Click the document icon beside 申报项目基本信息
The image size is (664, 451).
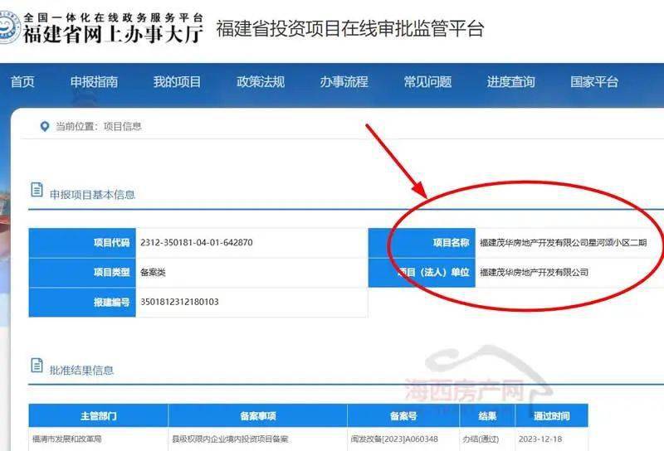pos(37,190)
